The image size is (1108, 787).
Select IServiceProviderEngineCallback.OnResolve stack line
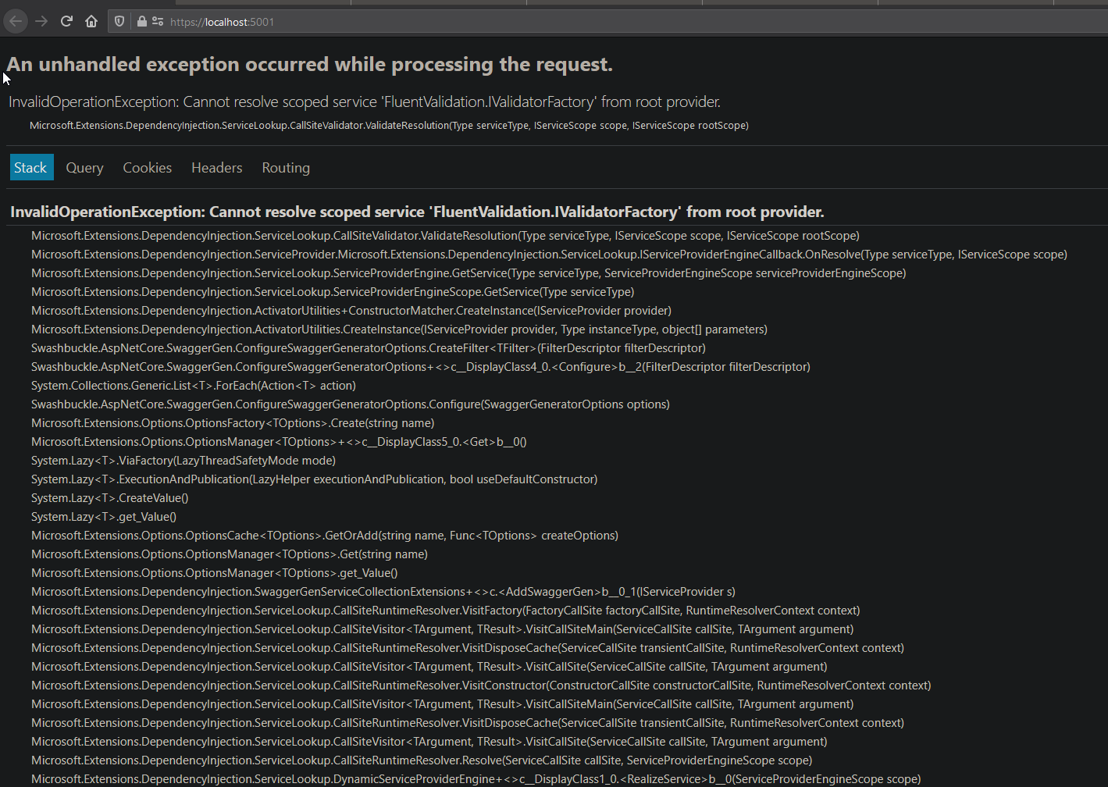coord(549,255)
